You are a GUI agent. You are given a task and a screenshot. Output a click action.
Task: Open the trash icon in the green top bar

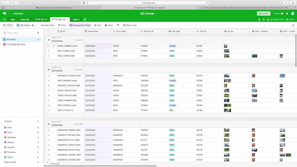[x=259, y=19]
